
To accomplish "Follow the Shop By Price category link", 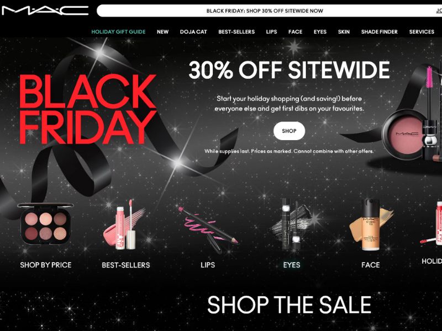I will (46, 265).
